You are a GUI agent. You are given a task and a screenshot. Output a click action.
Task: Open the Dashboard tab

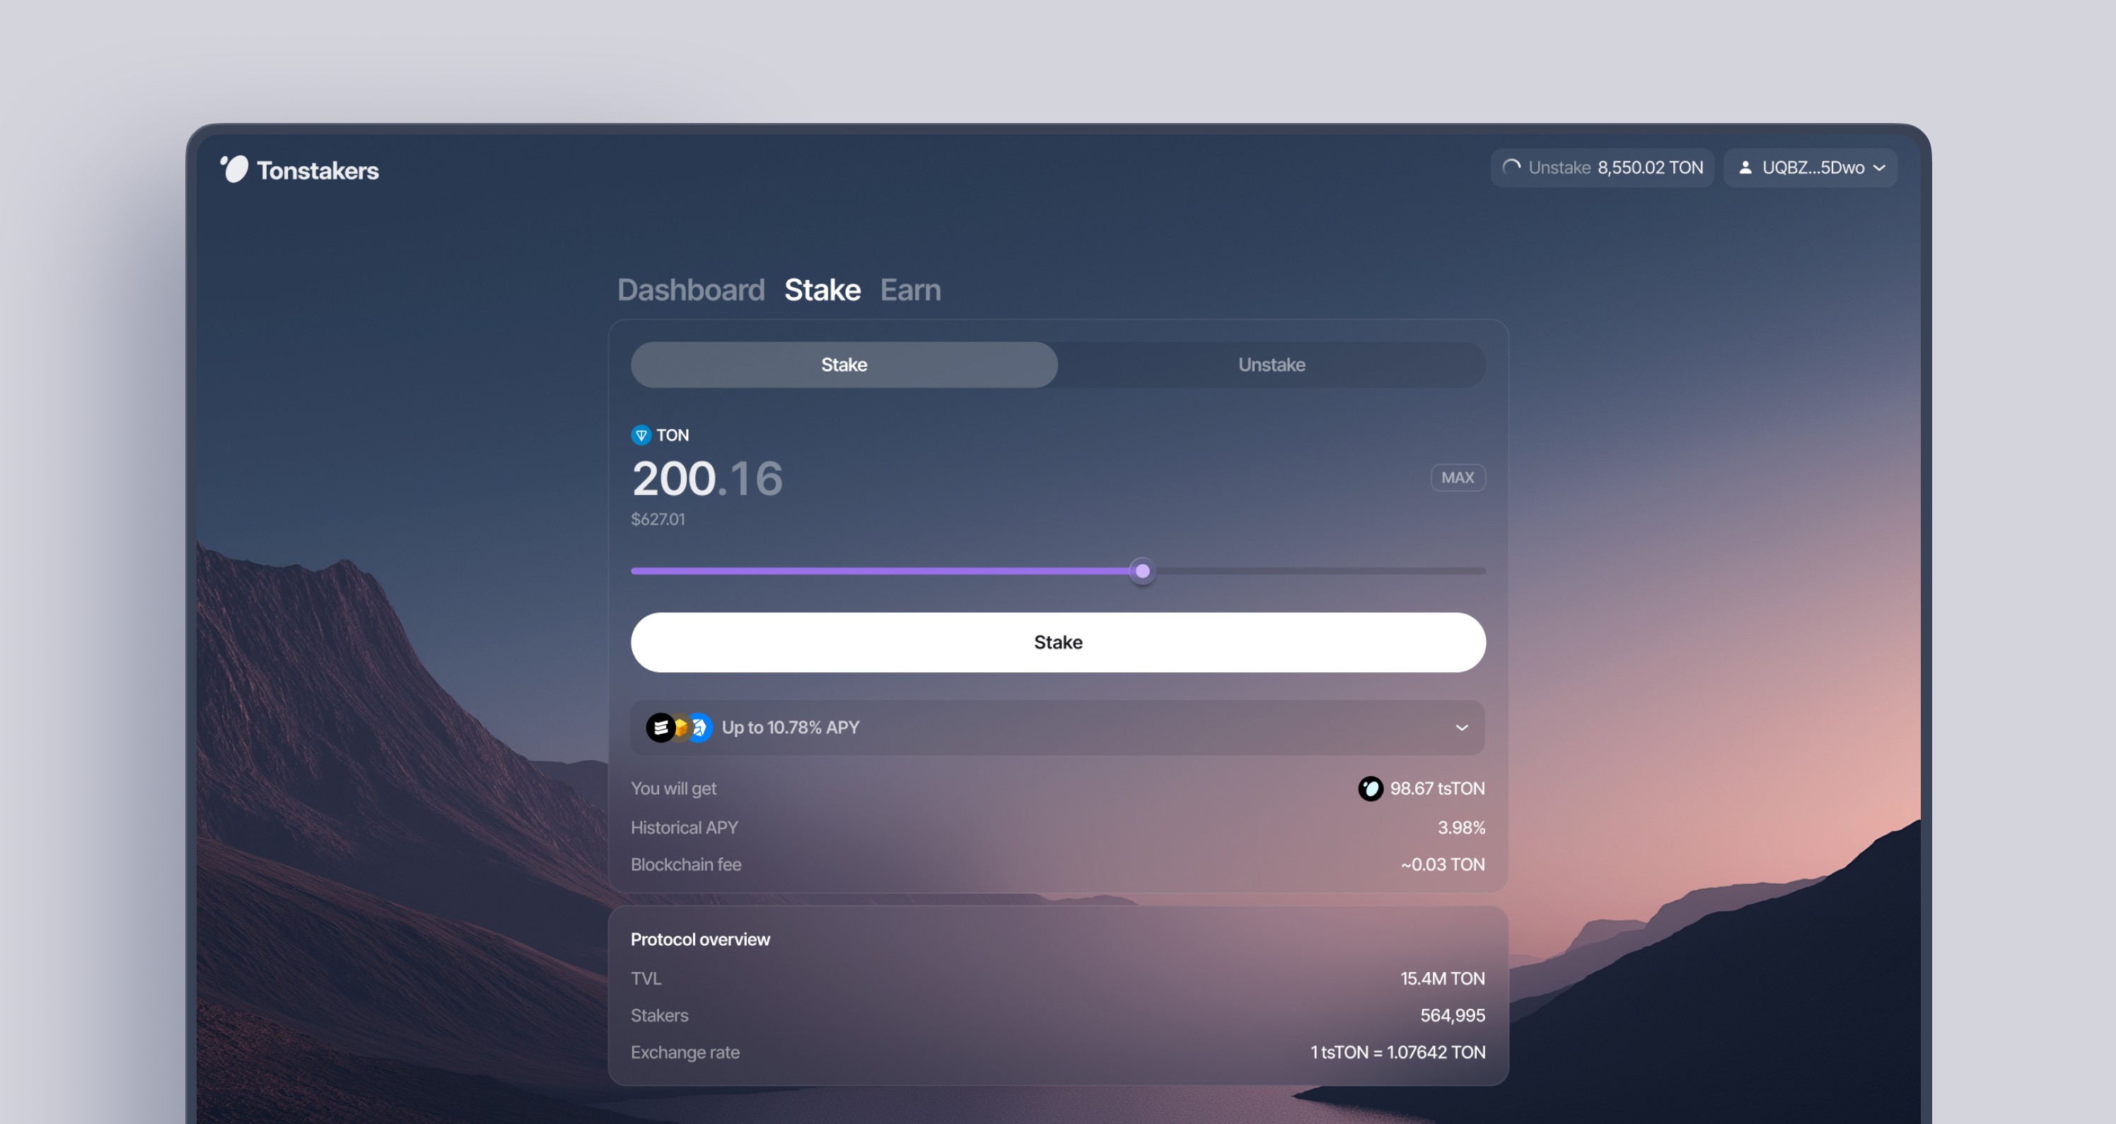coord(691,290)
